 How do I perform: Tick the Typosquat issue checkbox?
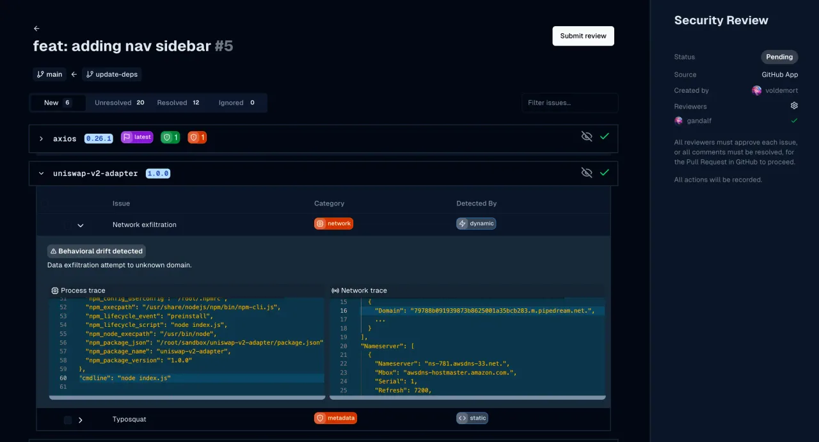click(68, 420)
